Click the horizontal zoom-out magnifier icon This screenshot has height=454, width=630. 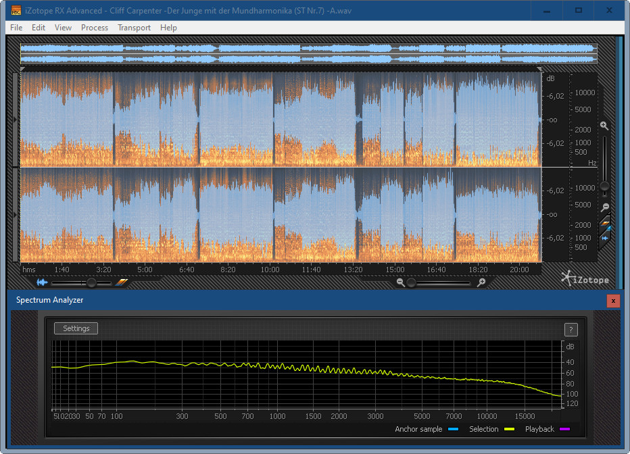401,282
